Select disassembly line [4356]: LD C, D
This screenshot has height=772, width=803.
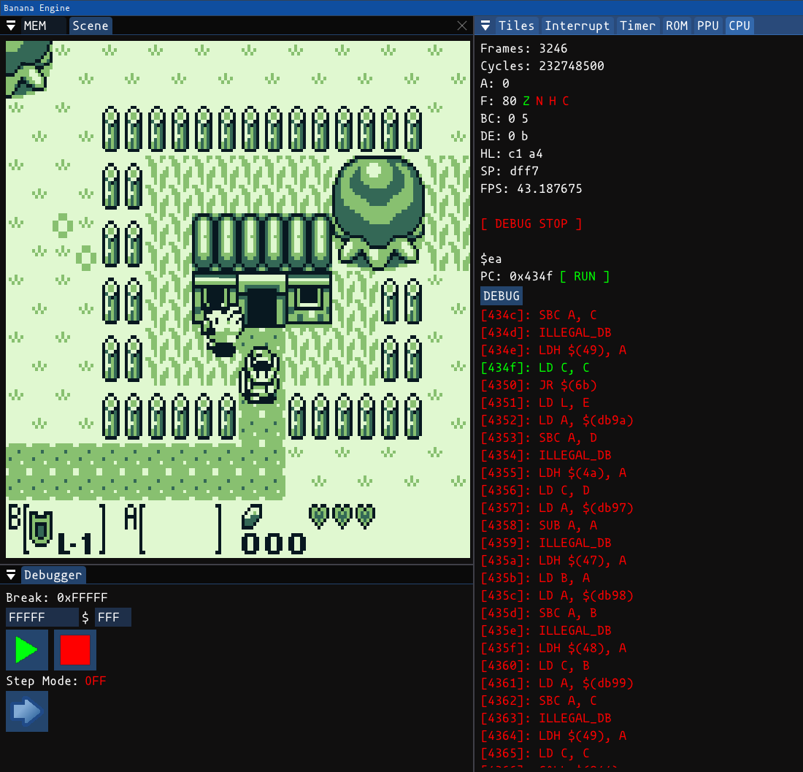pyautogui.click(x=535, y=490)
